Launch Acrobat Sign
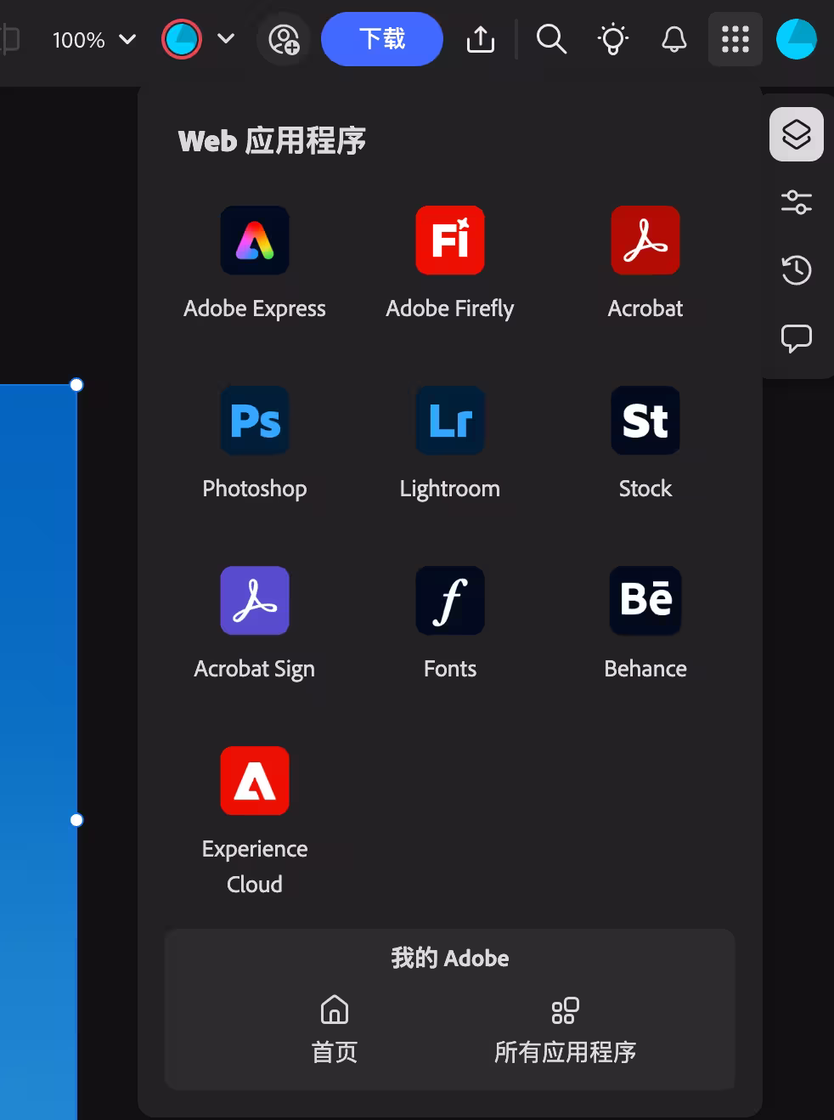Viewport: 834px width, 1120px height. coord(254,601)
